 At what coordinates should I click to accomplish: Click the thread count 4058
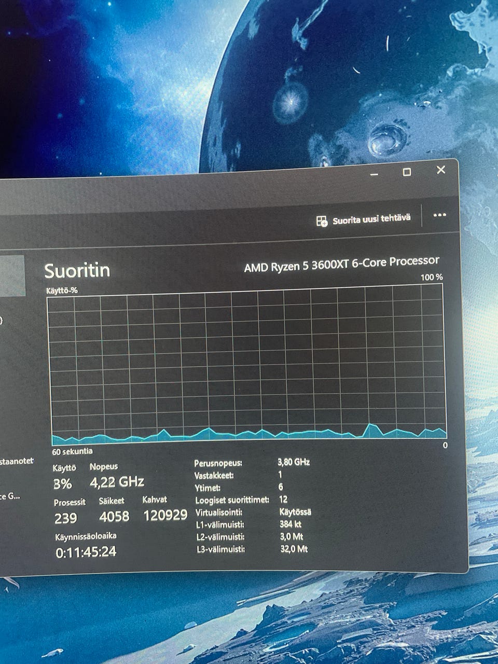pos(114,517)
